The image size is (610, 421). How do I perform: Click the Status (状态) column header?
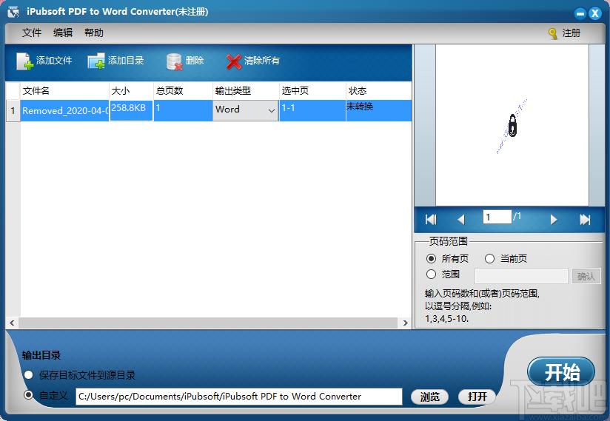click(379, 91)
